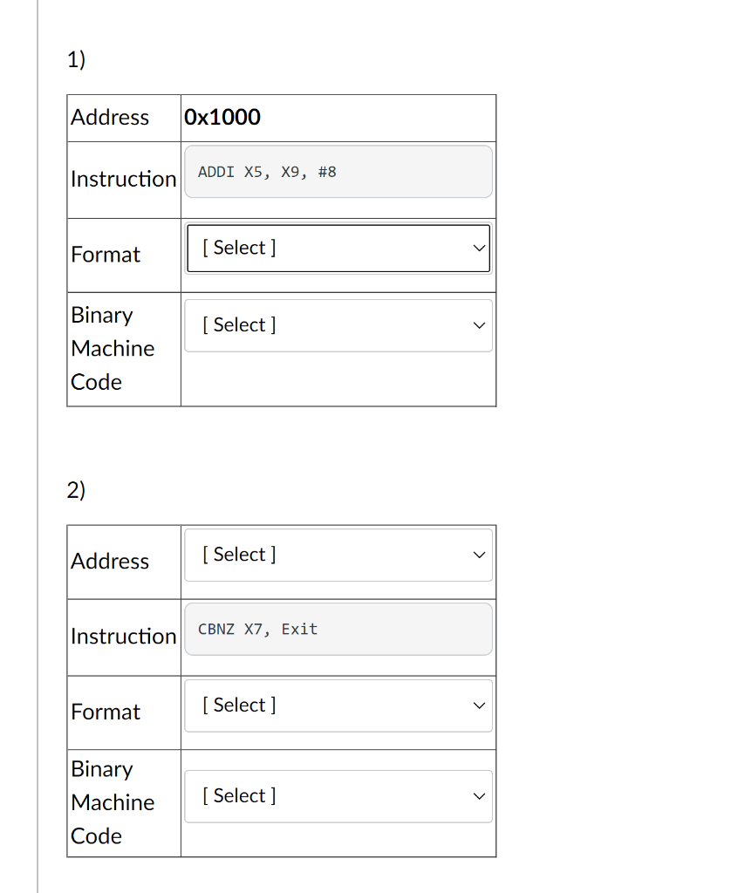The height and width of the screenshot is (893, 731).
Task: Select the CBNZ X7, Exit instruction field
Action: (338, 629)
